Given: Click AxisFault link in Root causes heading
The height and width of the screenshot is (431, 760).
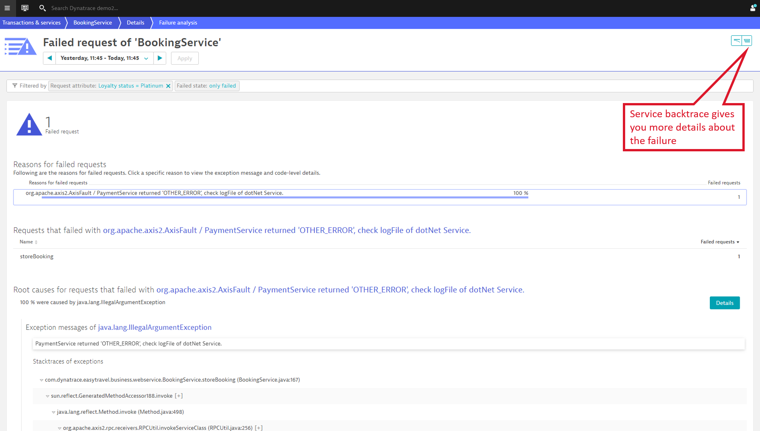Looking at the screenshot, I should (340, 290).
